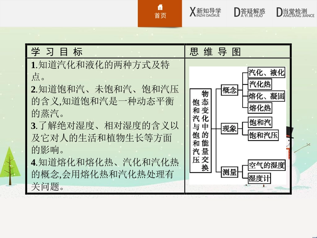
Task: Open the 新知导学 tab
Action: pyautogui.click(x=205, y=12)
